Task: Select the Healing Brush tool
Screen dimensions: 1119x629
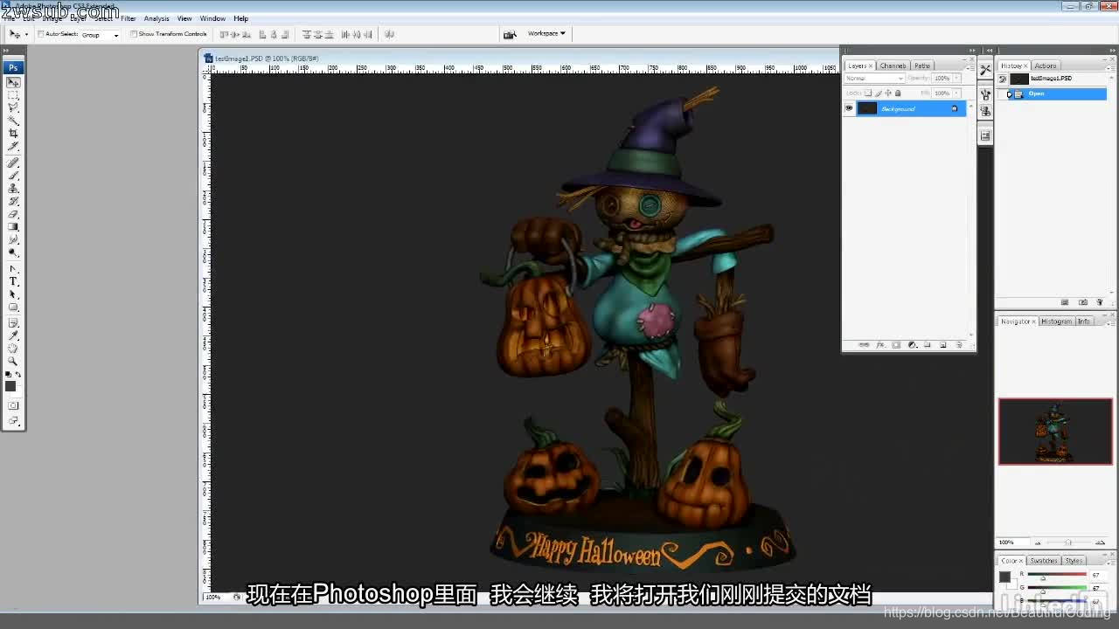Action: tap(13, 162)
